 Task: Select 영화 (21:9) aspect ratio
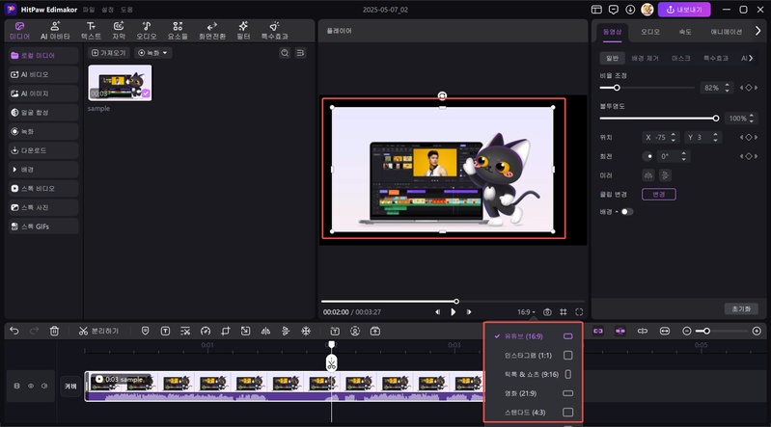click(534, 393)
